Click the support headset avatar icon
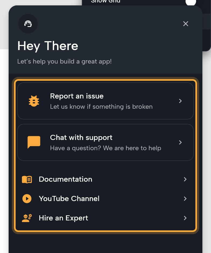 tap(28, 24)
